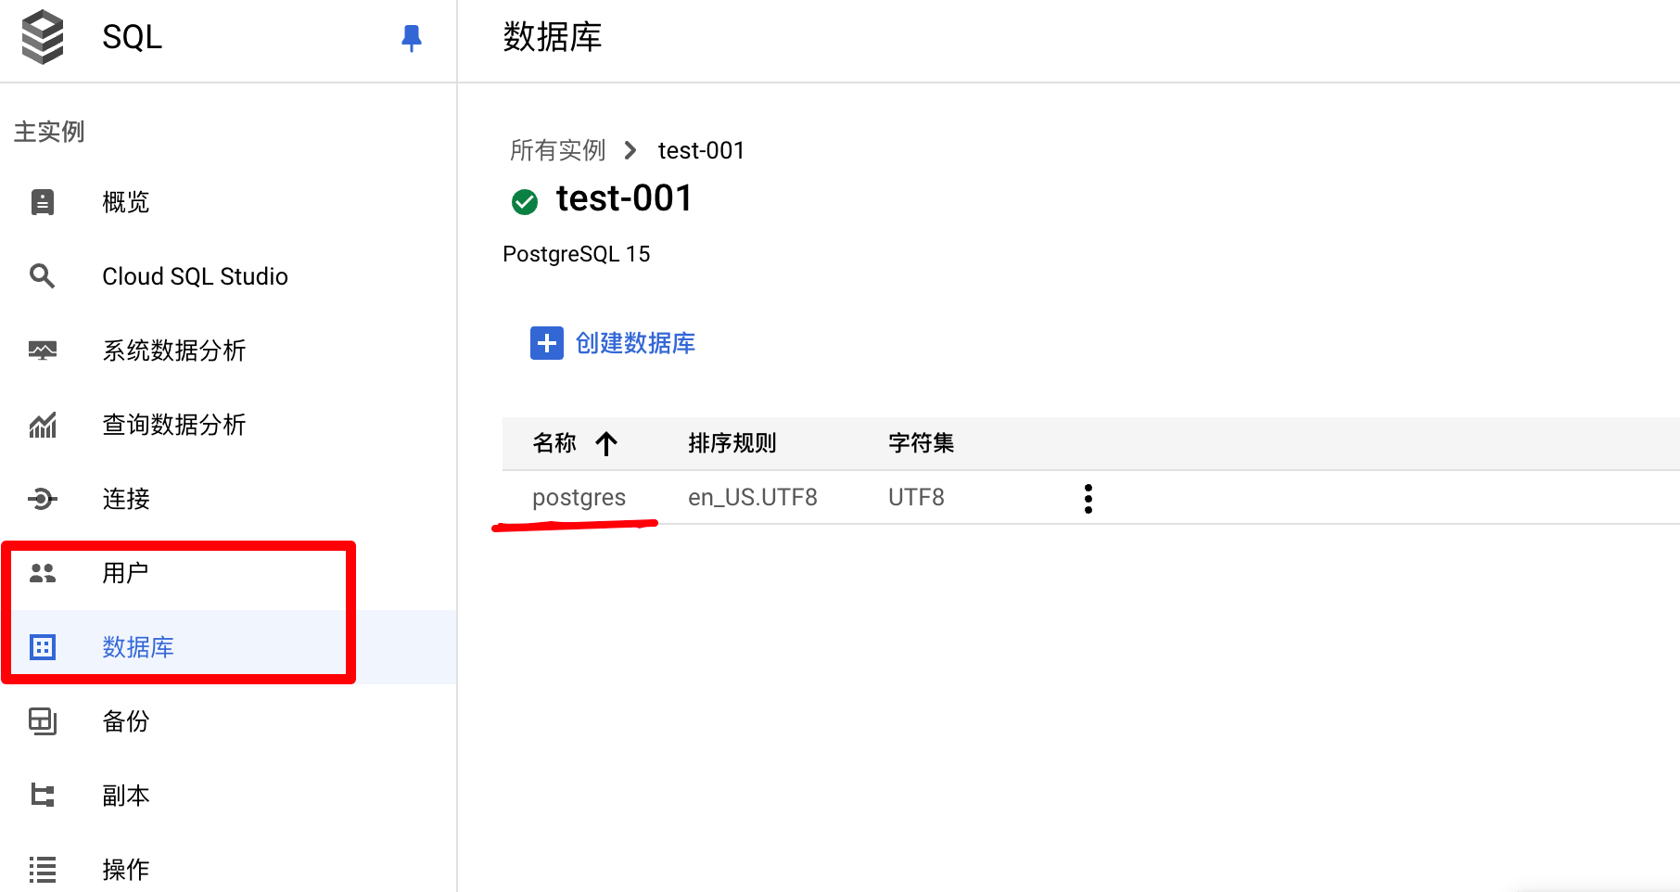The height and width of the screenshot is (892, 1680).
Task: Open 概览 overview icon in sidebar
Action: (x=43, y=202)
